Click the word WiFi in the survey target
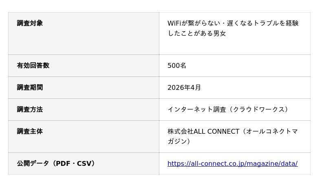 (174, 23)
